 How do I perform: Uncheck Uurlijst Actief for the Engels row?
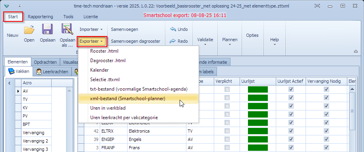[x=291, y=139]
